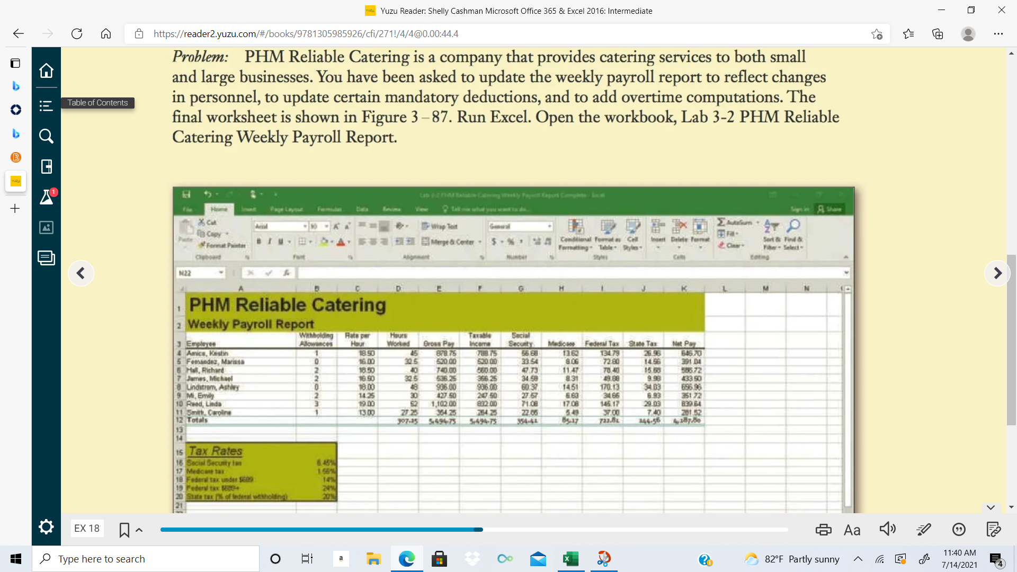Open the citation quote icon
Viewport: 1017px width, 572px height.
959,529
